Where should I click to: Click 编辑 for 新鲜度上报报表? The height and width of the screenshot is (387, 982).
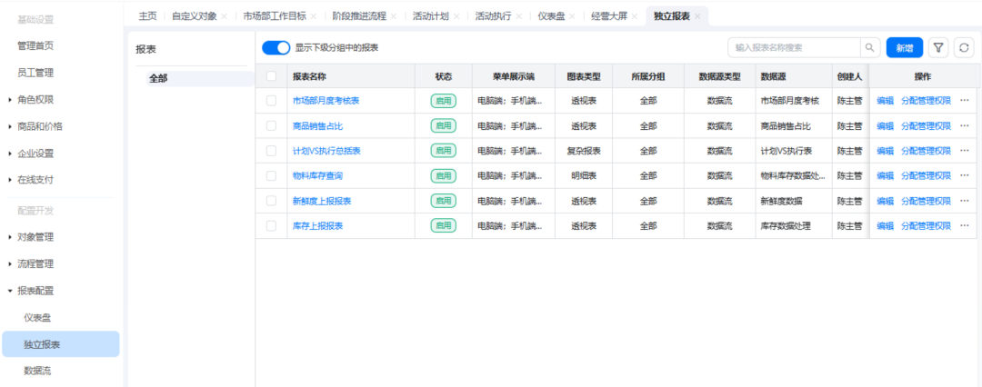pos(885,201)
